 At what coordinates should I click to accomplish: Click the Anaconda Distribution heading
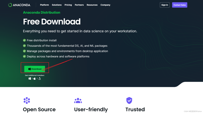(42, 12)
